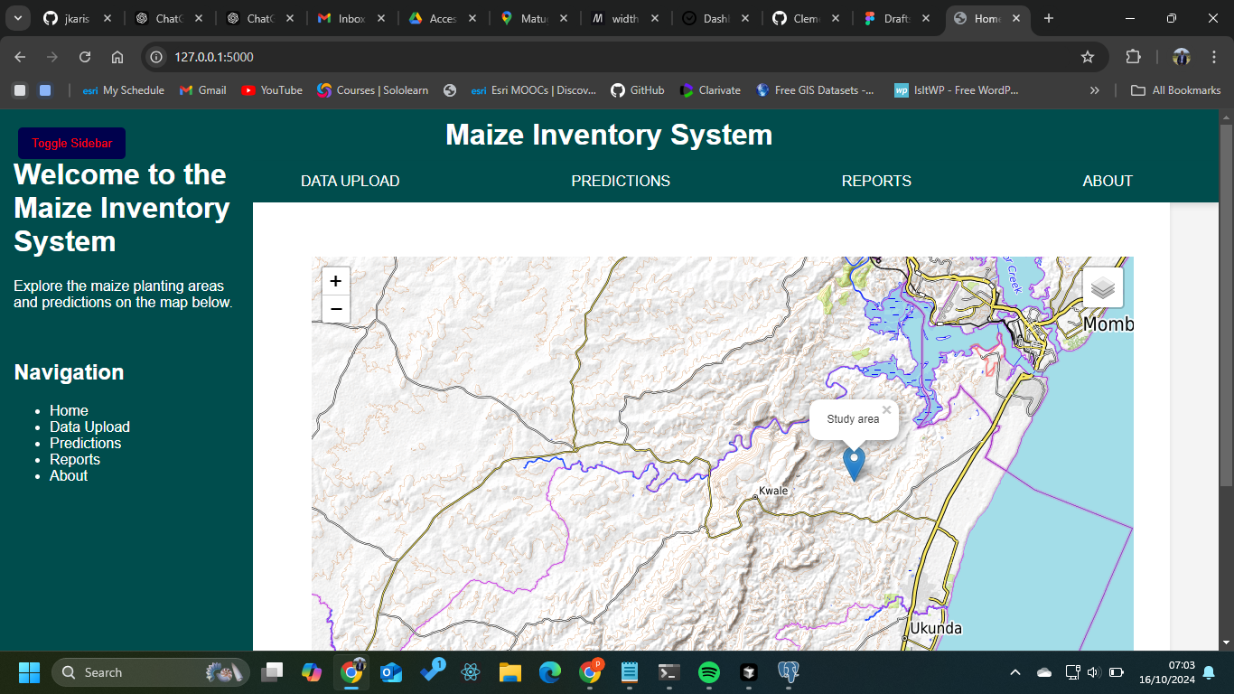This screenshot has width=1234, height=694.
Task: Toggle the sidebar with the Toggle Sidebar button
Action: (72, 144)
